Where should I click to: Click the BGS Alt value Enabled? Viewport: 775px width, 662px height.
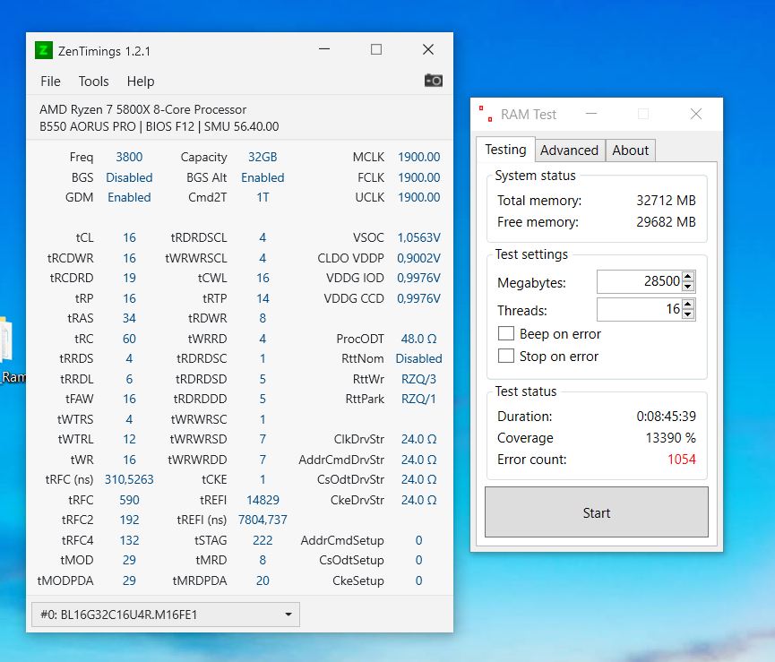tap(263, 177)
